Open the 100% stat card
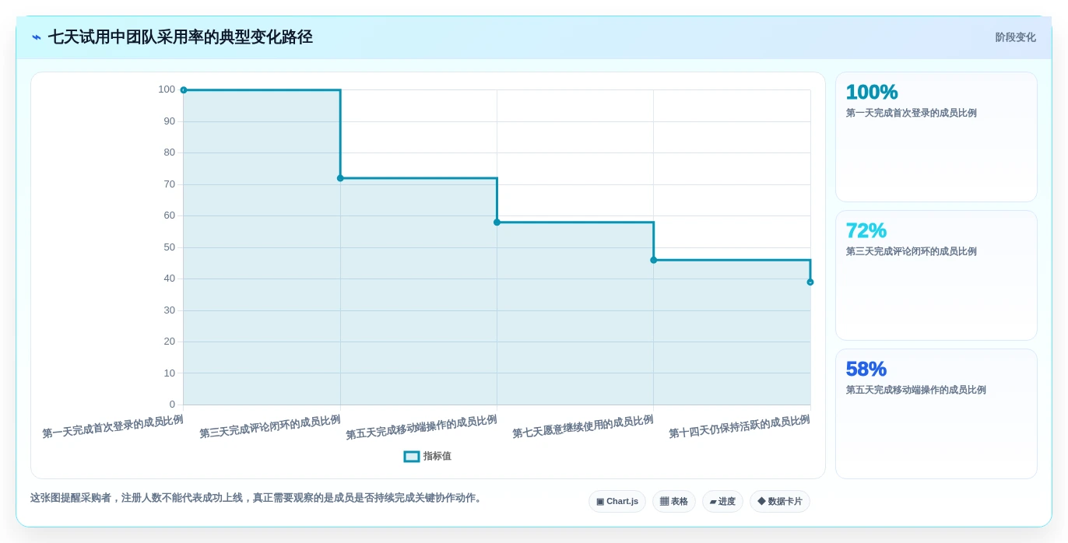 936,137
